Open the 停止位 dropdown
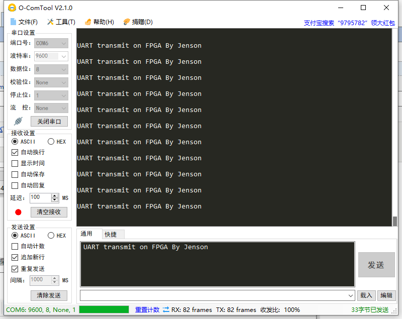Viewport: 402px width, 319px height. point(51,95)
